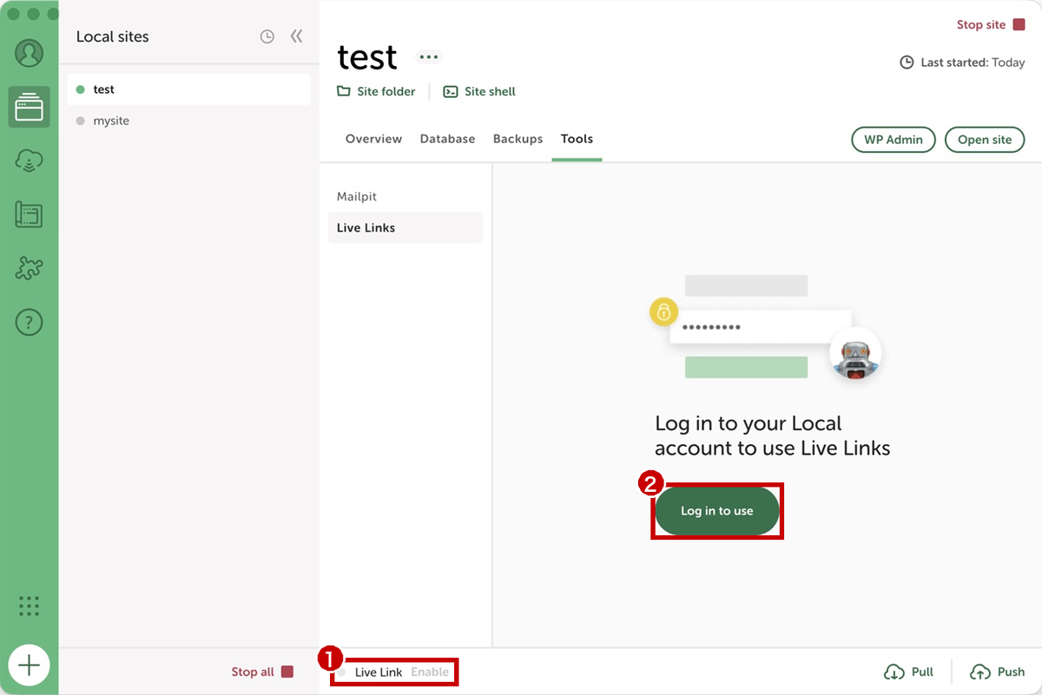
Task: Click the Log in to use button
Action: [716, 511]
